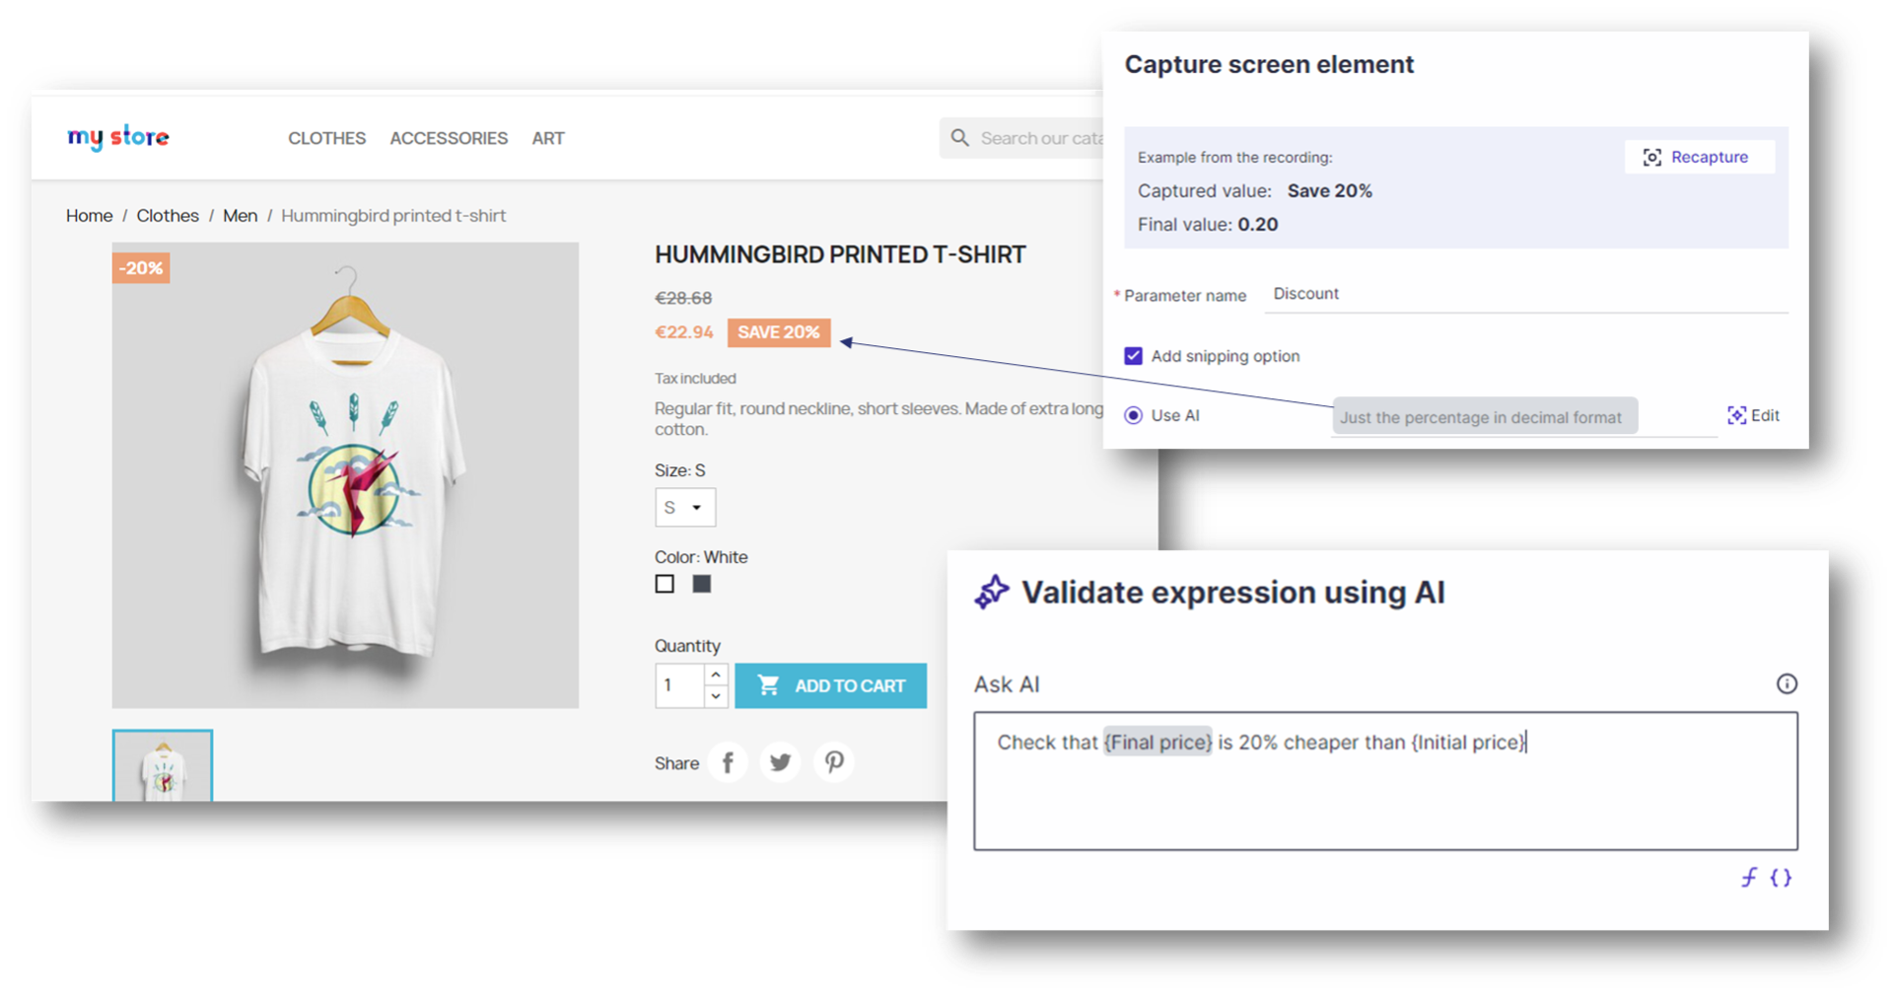Image resolution: width=1895 pixels, height=996 pixels.
Task: Increase quantity with the up arrow
Action: [716, 675]
